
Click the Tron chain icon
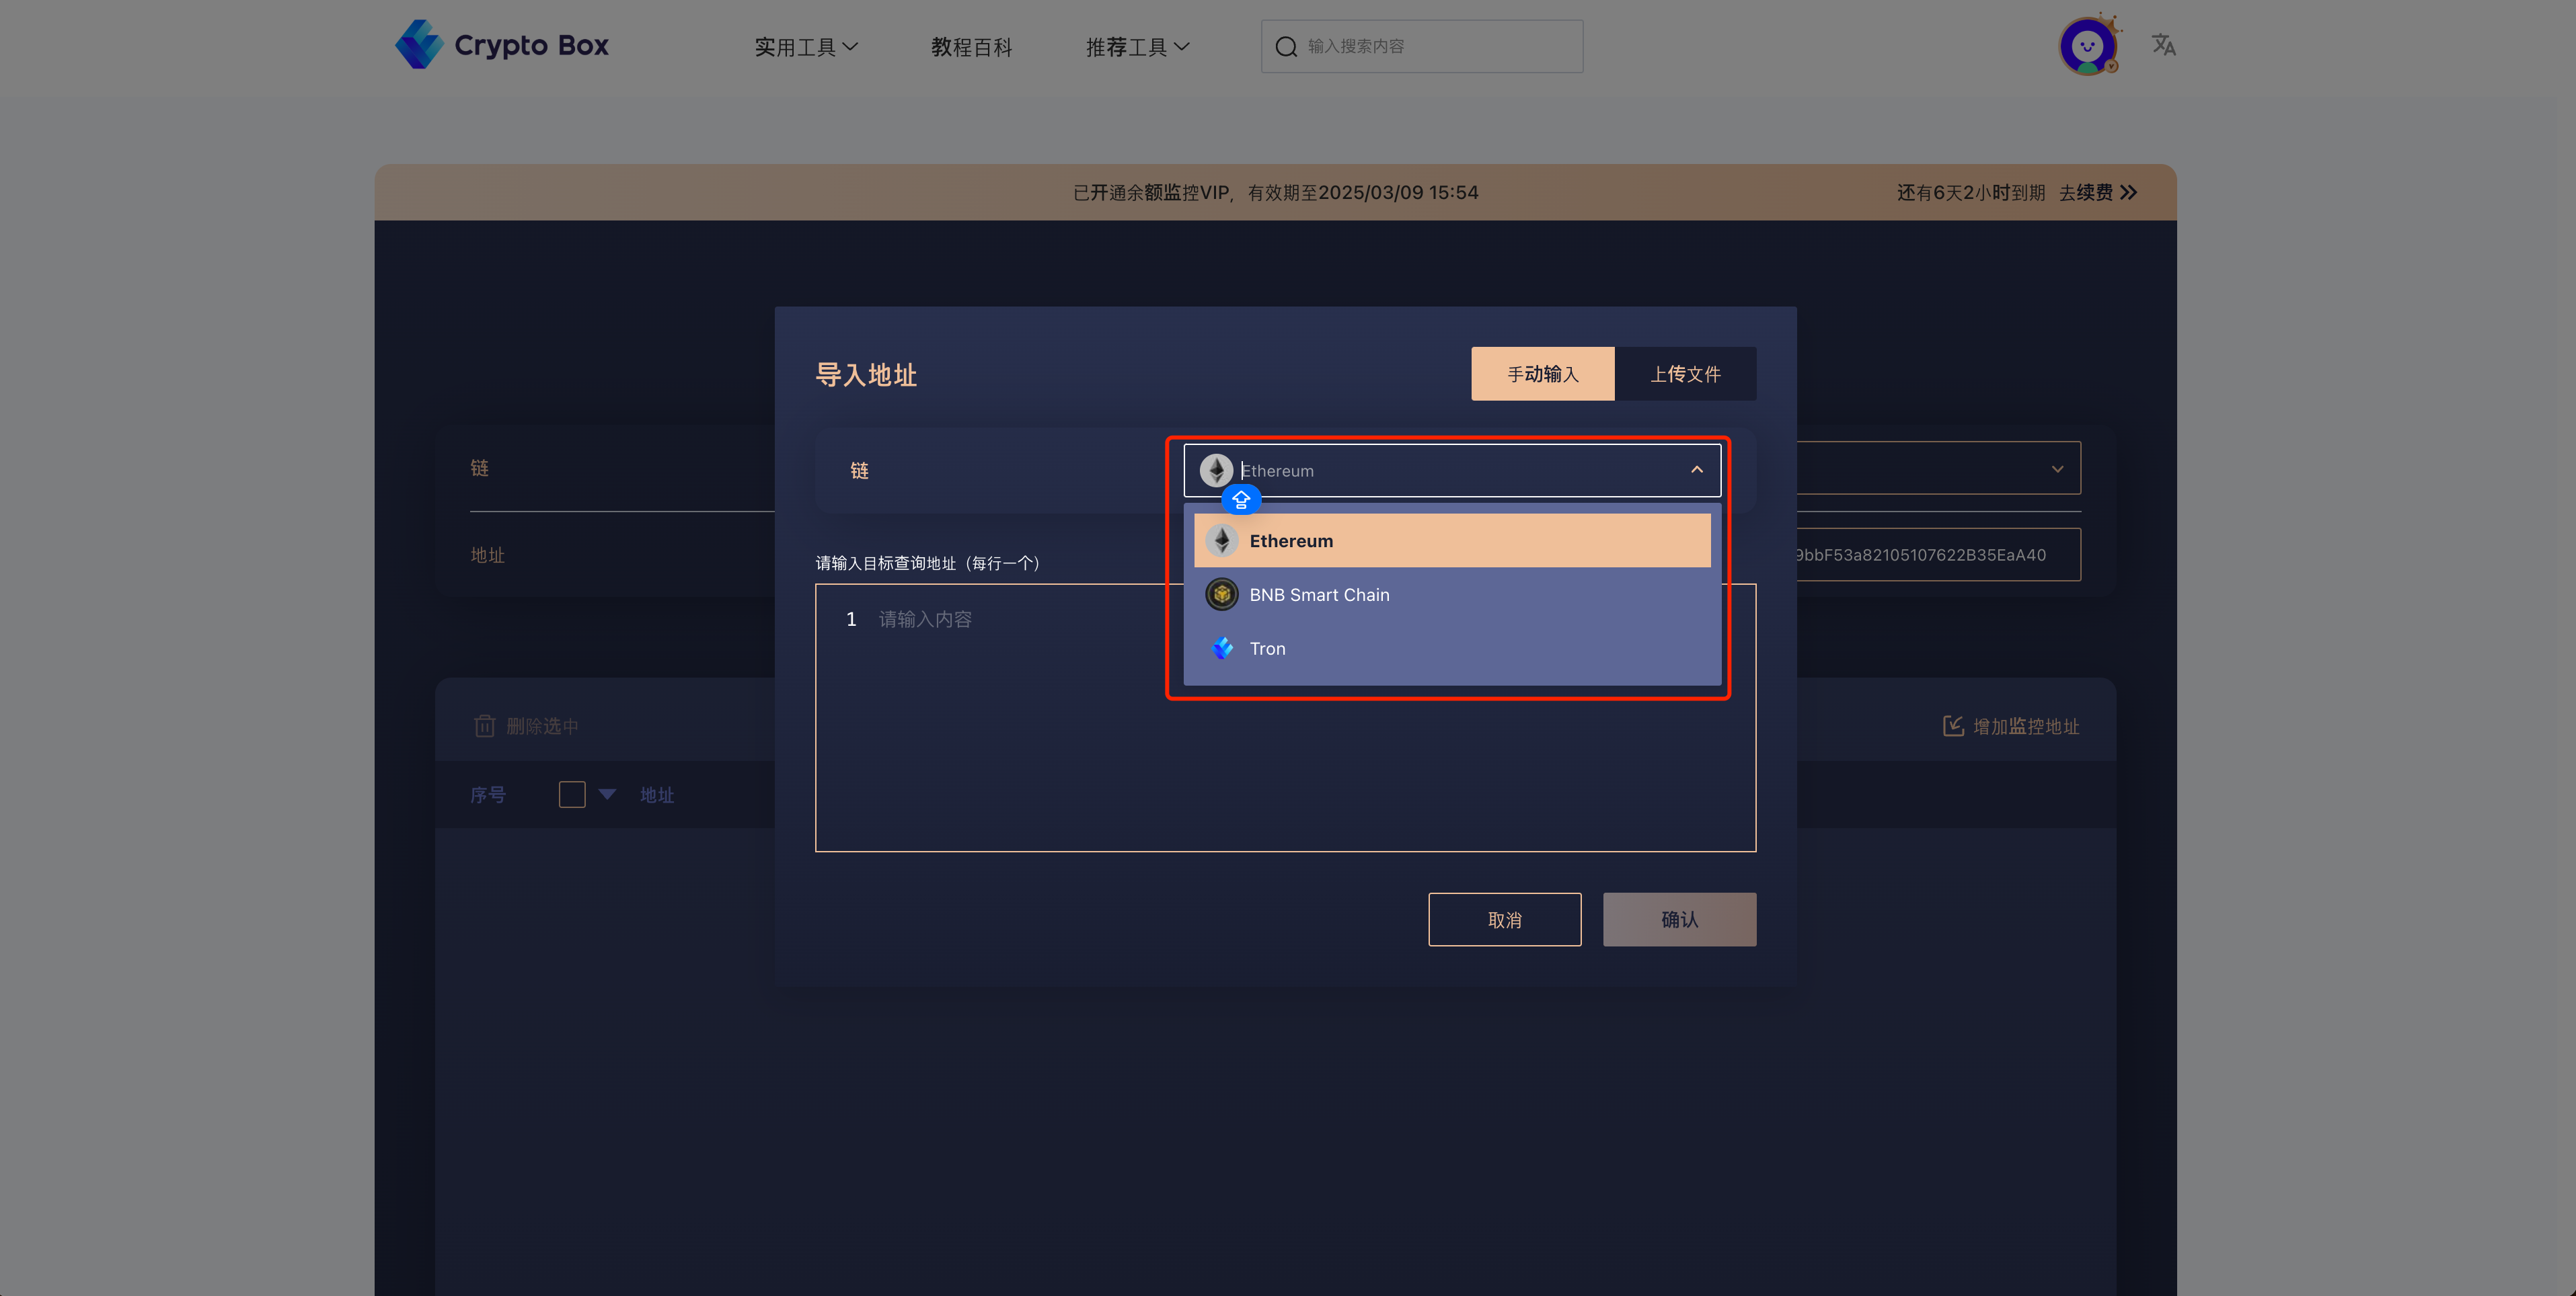(x=1222, y=649)
